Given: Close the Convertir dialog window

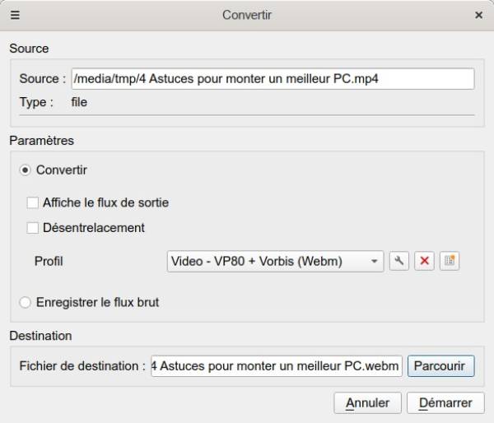Looking at the screenshot, I should 479,15.
